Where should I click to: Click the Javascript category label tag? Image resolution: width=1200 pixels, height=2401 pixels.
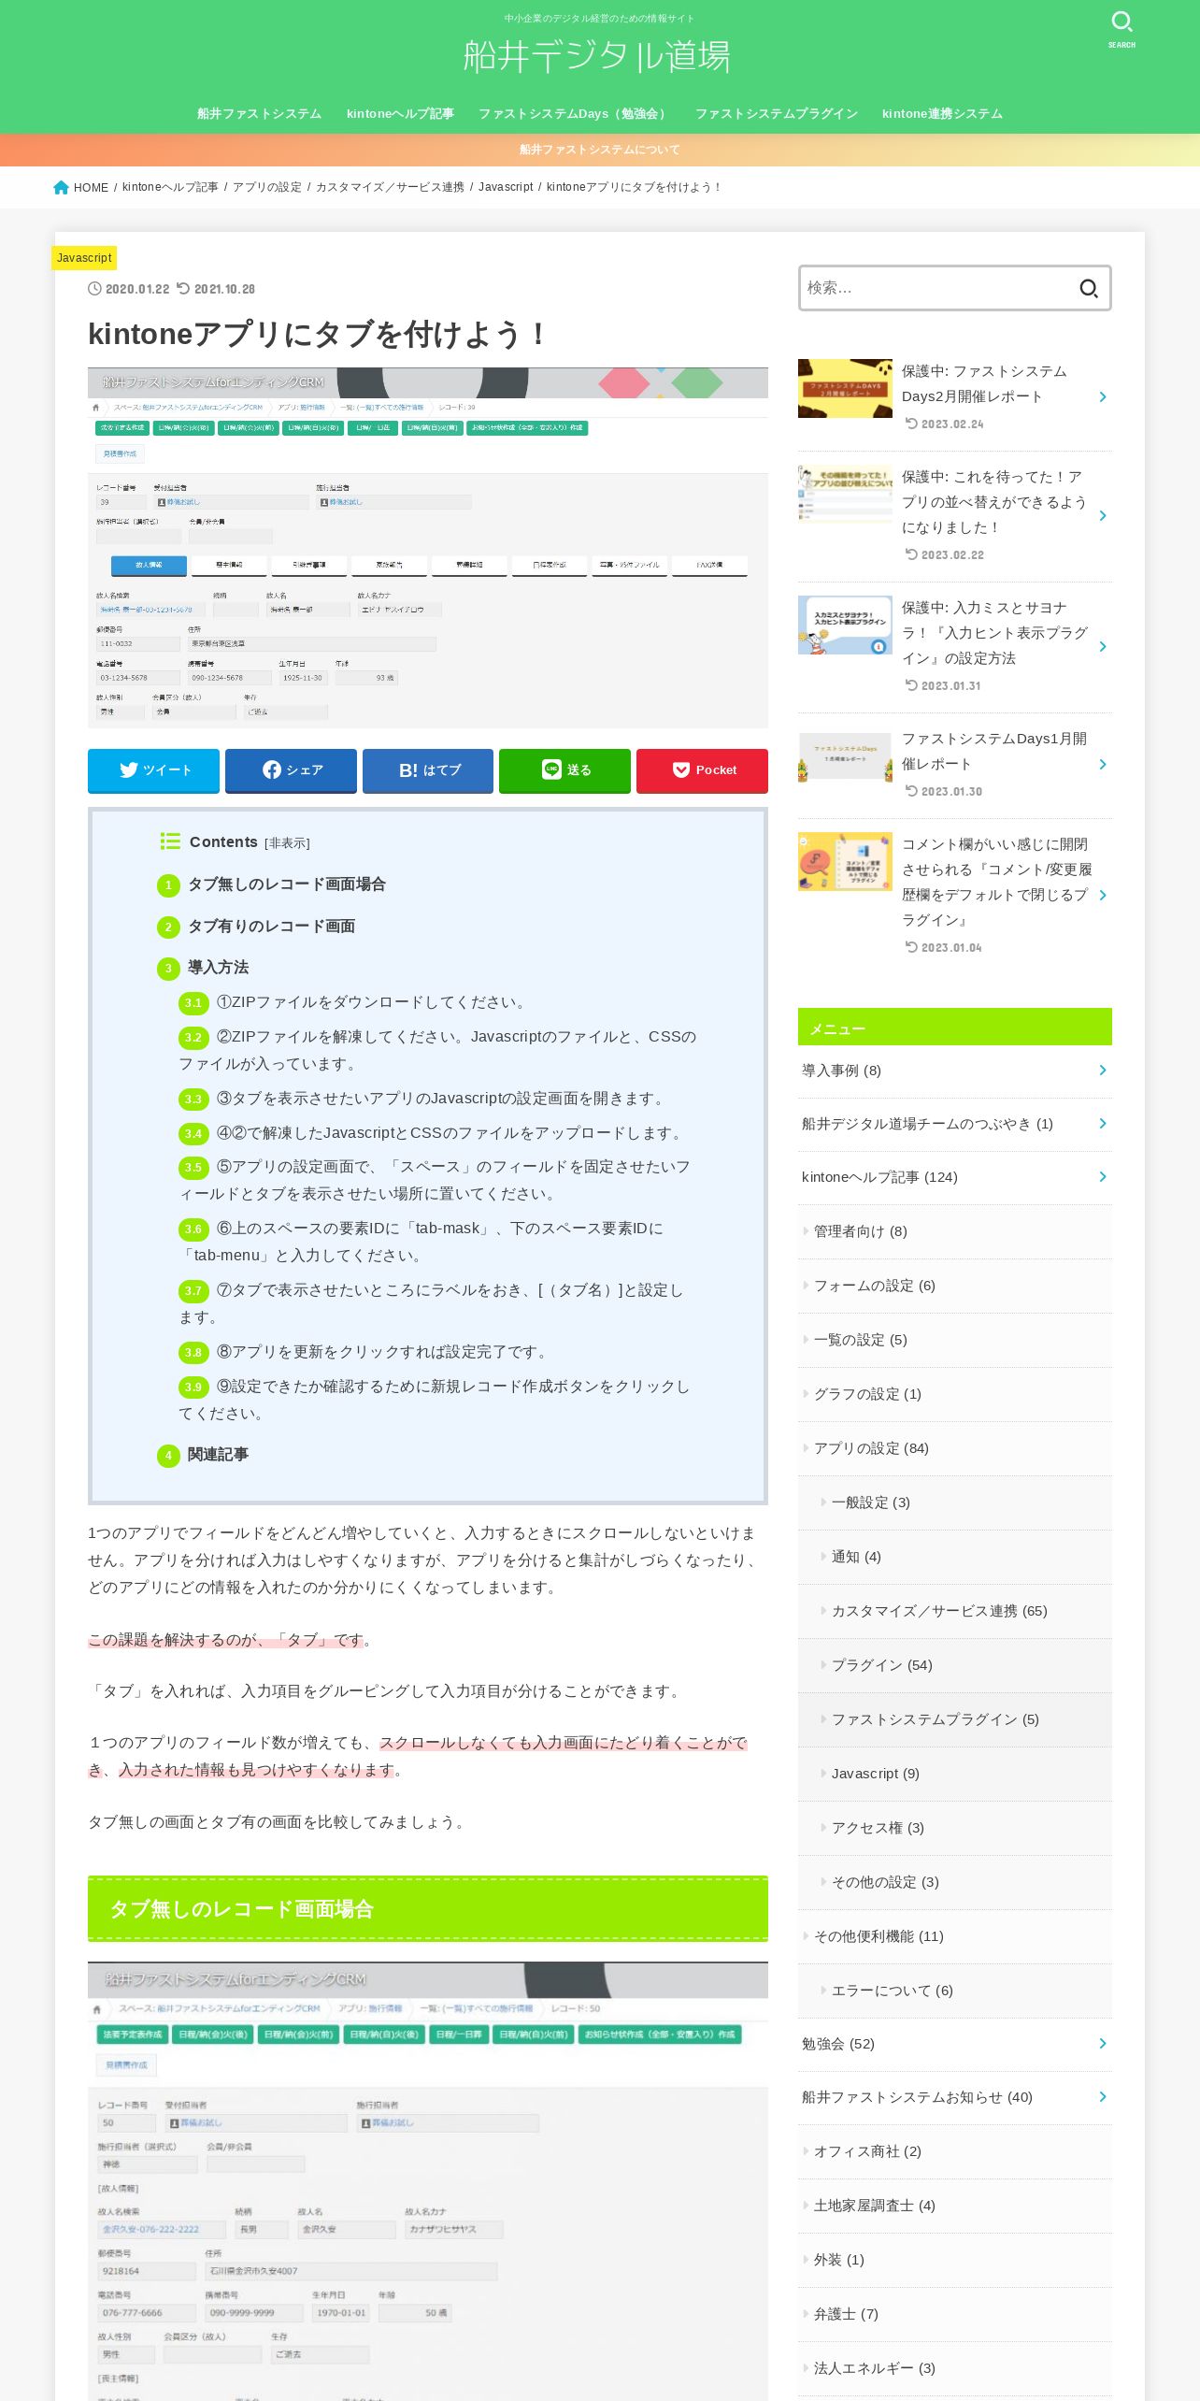click(84, 257)
